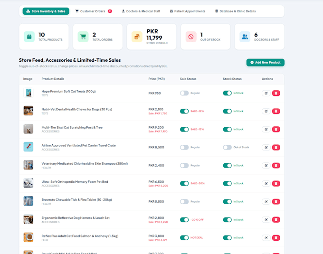Image resolution: width=323 pixels, height=254 pixels.
Task: Open Reflex Plus Cat Food product image
Action: tap(28, 237)
